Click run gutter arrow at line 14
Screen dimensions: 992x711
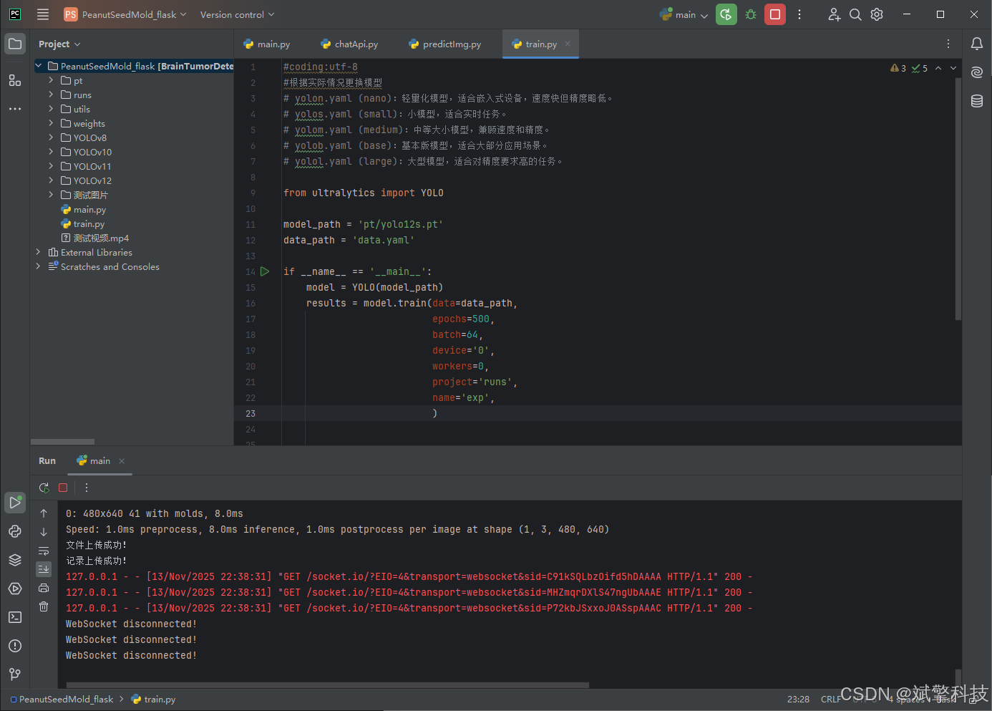coord(265,271)
